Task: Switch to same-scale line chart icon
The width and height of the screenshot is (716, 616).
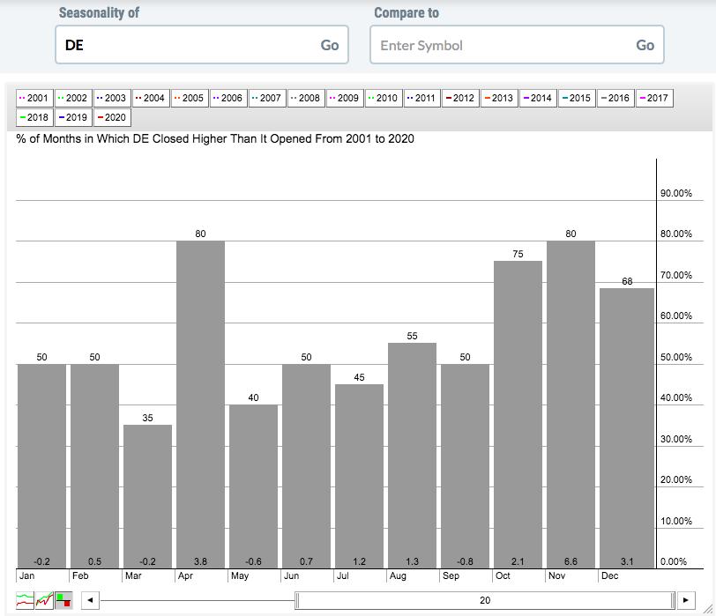Action: [x=44, y=600]
